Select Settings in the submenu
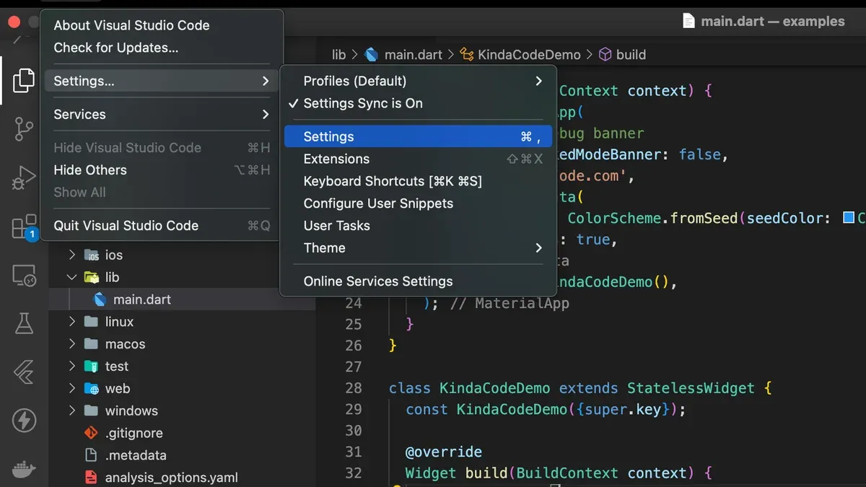The height and width of the screenshot is (487, 866). [x=418, y=136]
